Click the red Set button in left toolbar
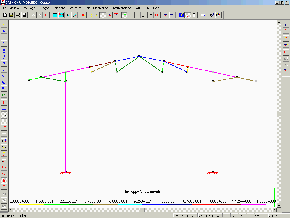The image size is (290, 218). 4,167
